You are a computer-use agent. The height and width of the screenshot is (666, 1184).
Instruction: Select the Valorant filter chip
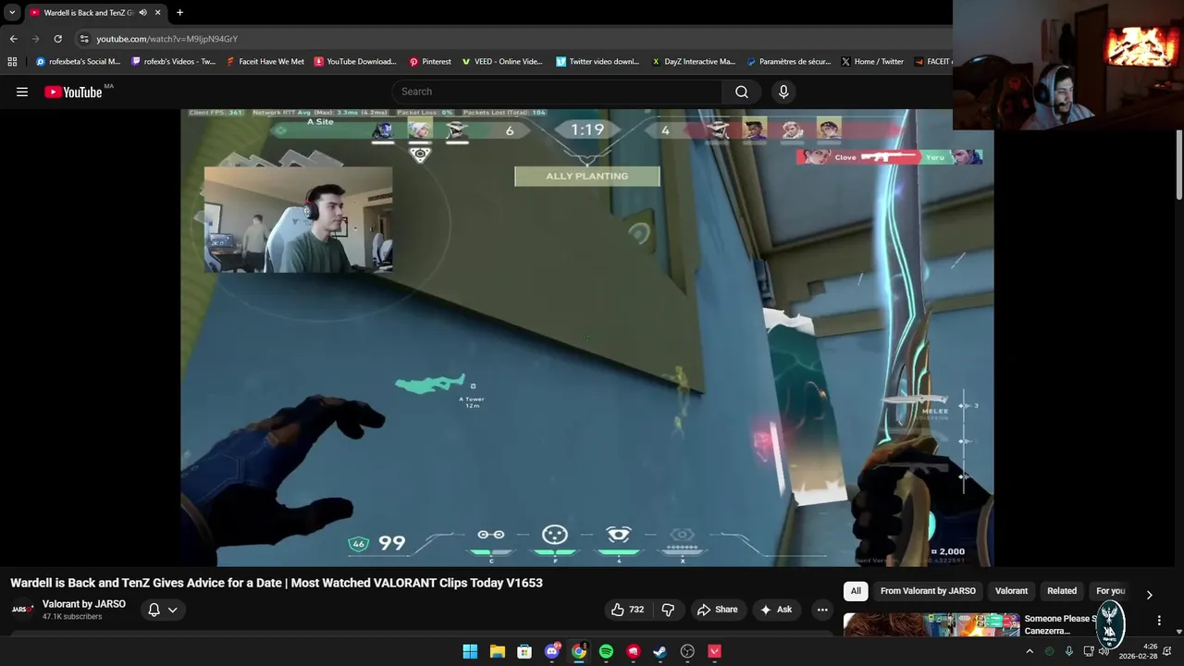pos(1011,591)
